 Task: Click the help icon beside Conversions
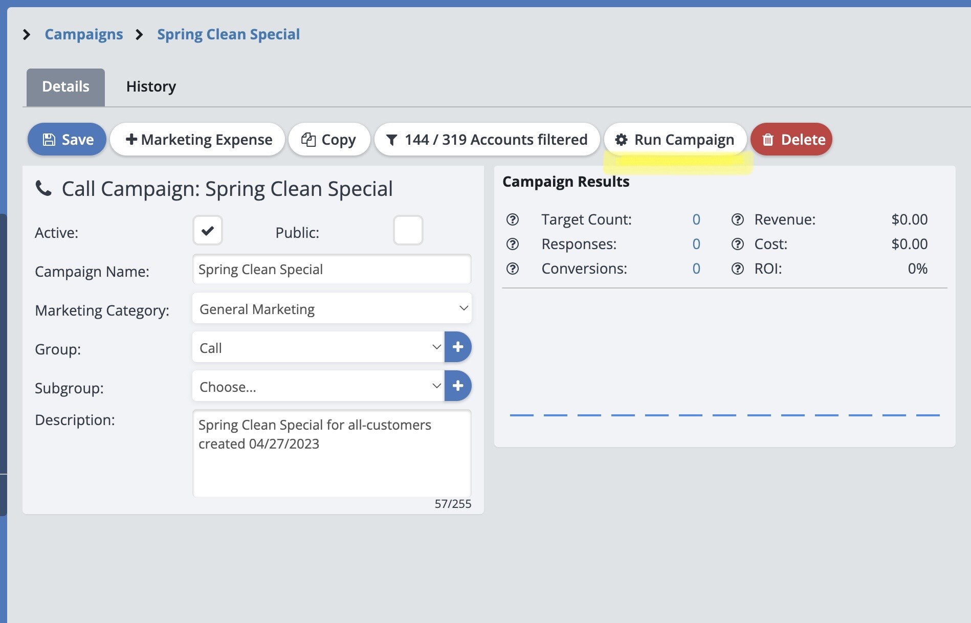(512, 269)
